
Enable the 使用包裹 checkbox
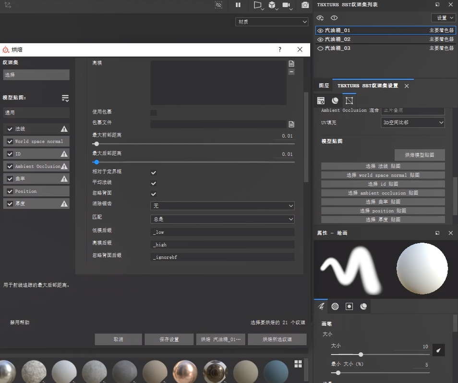pyautogui.click(x=154, y=113)
